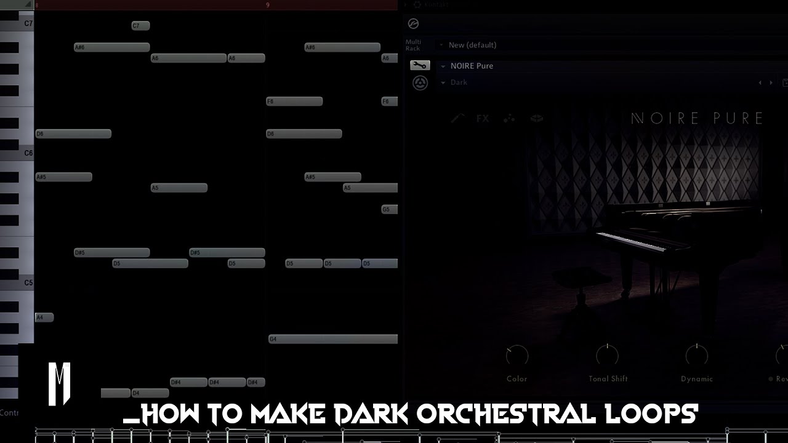This screenshot has width=788, height=443.
Task: Select the long G4 note
Action: click(x=333, y=339)
